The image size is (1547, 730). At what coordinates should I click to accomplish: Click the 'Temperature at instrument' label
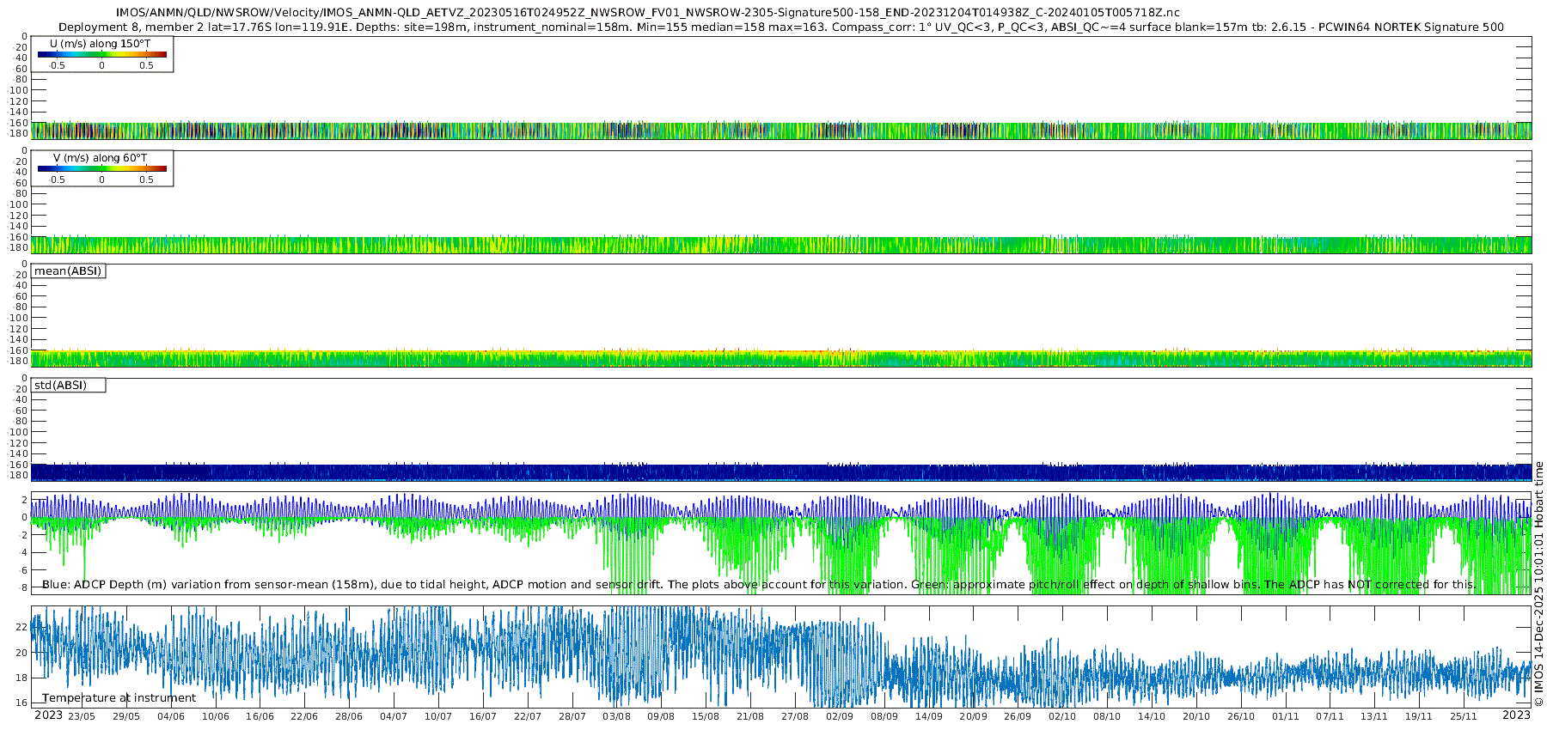click(119, 698)
